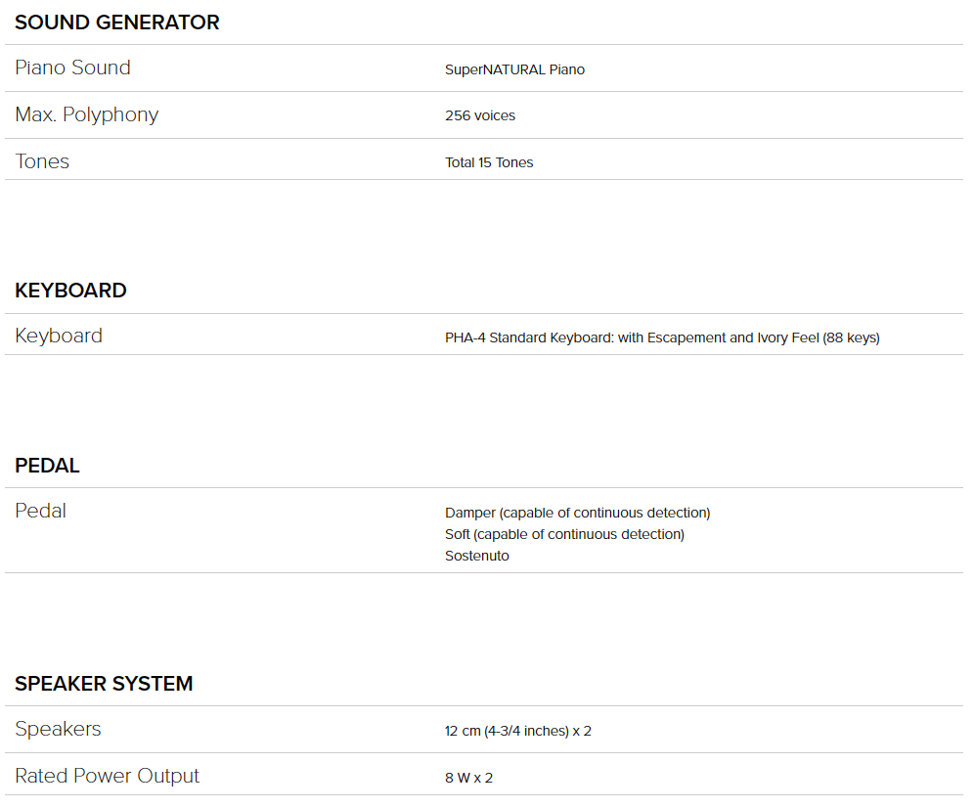Click the Speakers row label
The height and width of the screenshot is (809, 975).
point(58,729)
